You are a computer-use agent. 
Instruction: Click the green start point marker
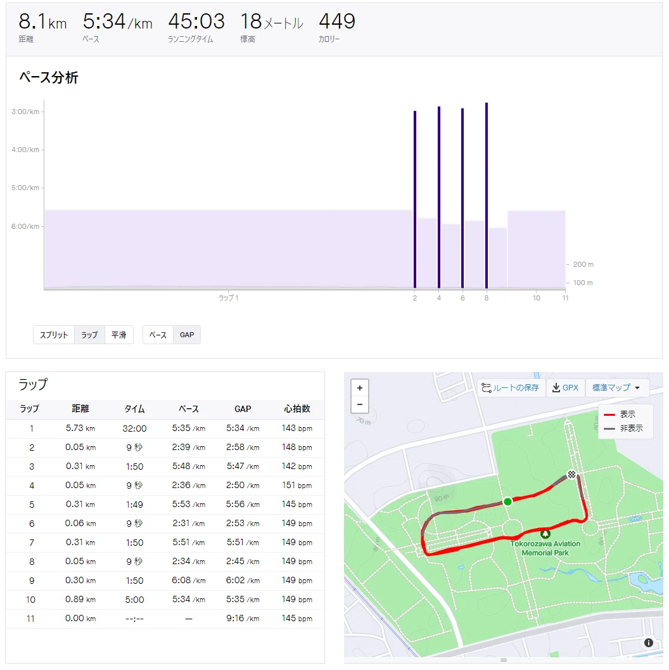point(507,501)
